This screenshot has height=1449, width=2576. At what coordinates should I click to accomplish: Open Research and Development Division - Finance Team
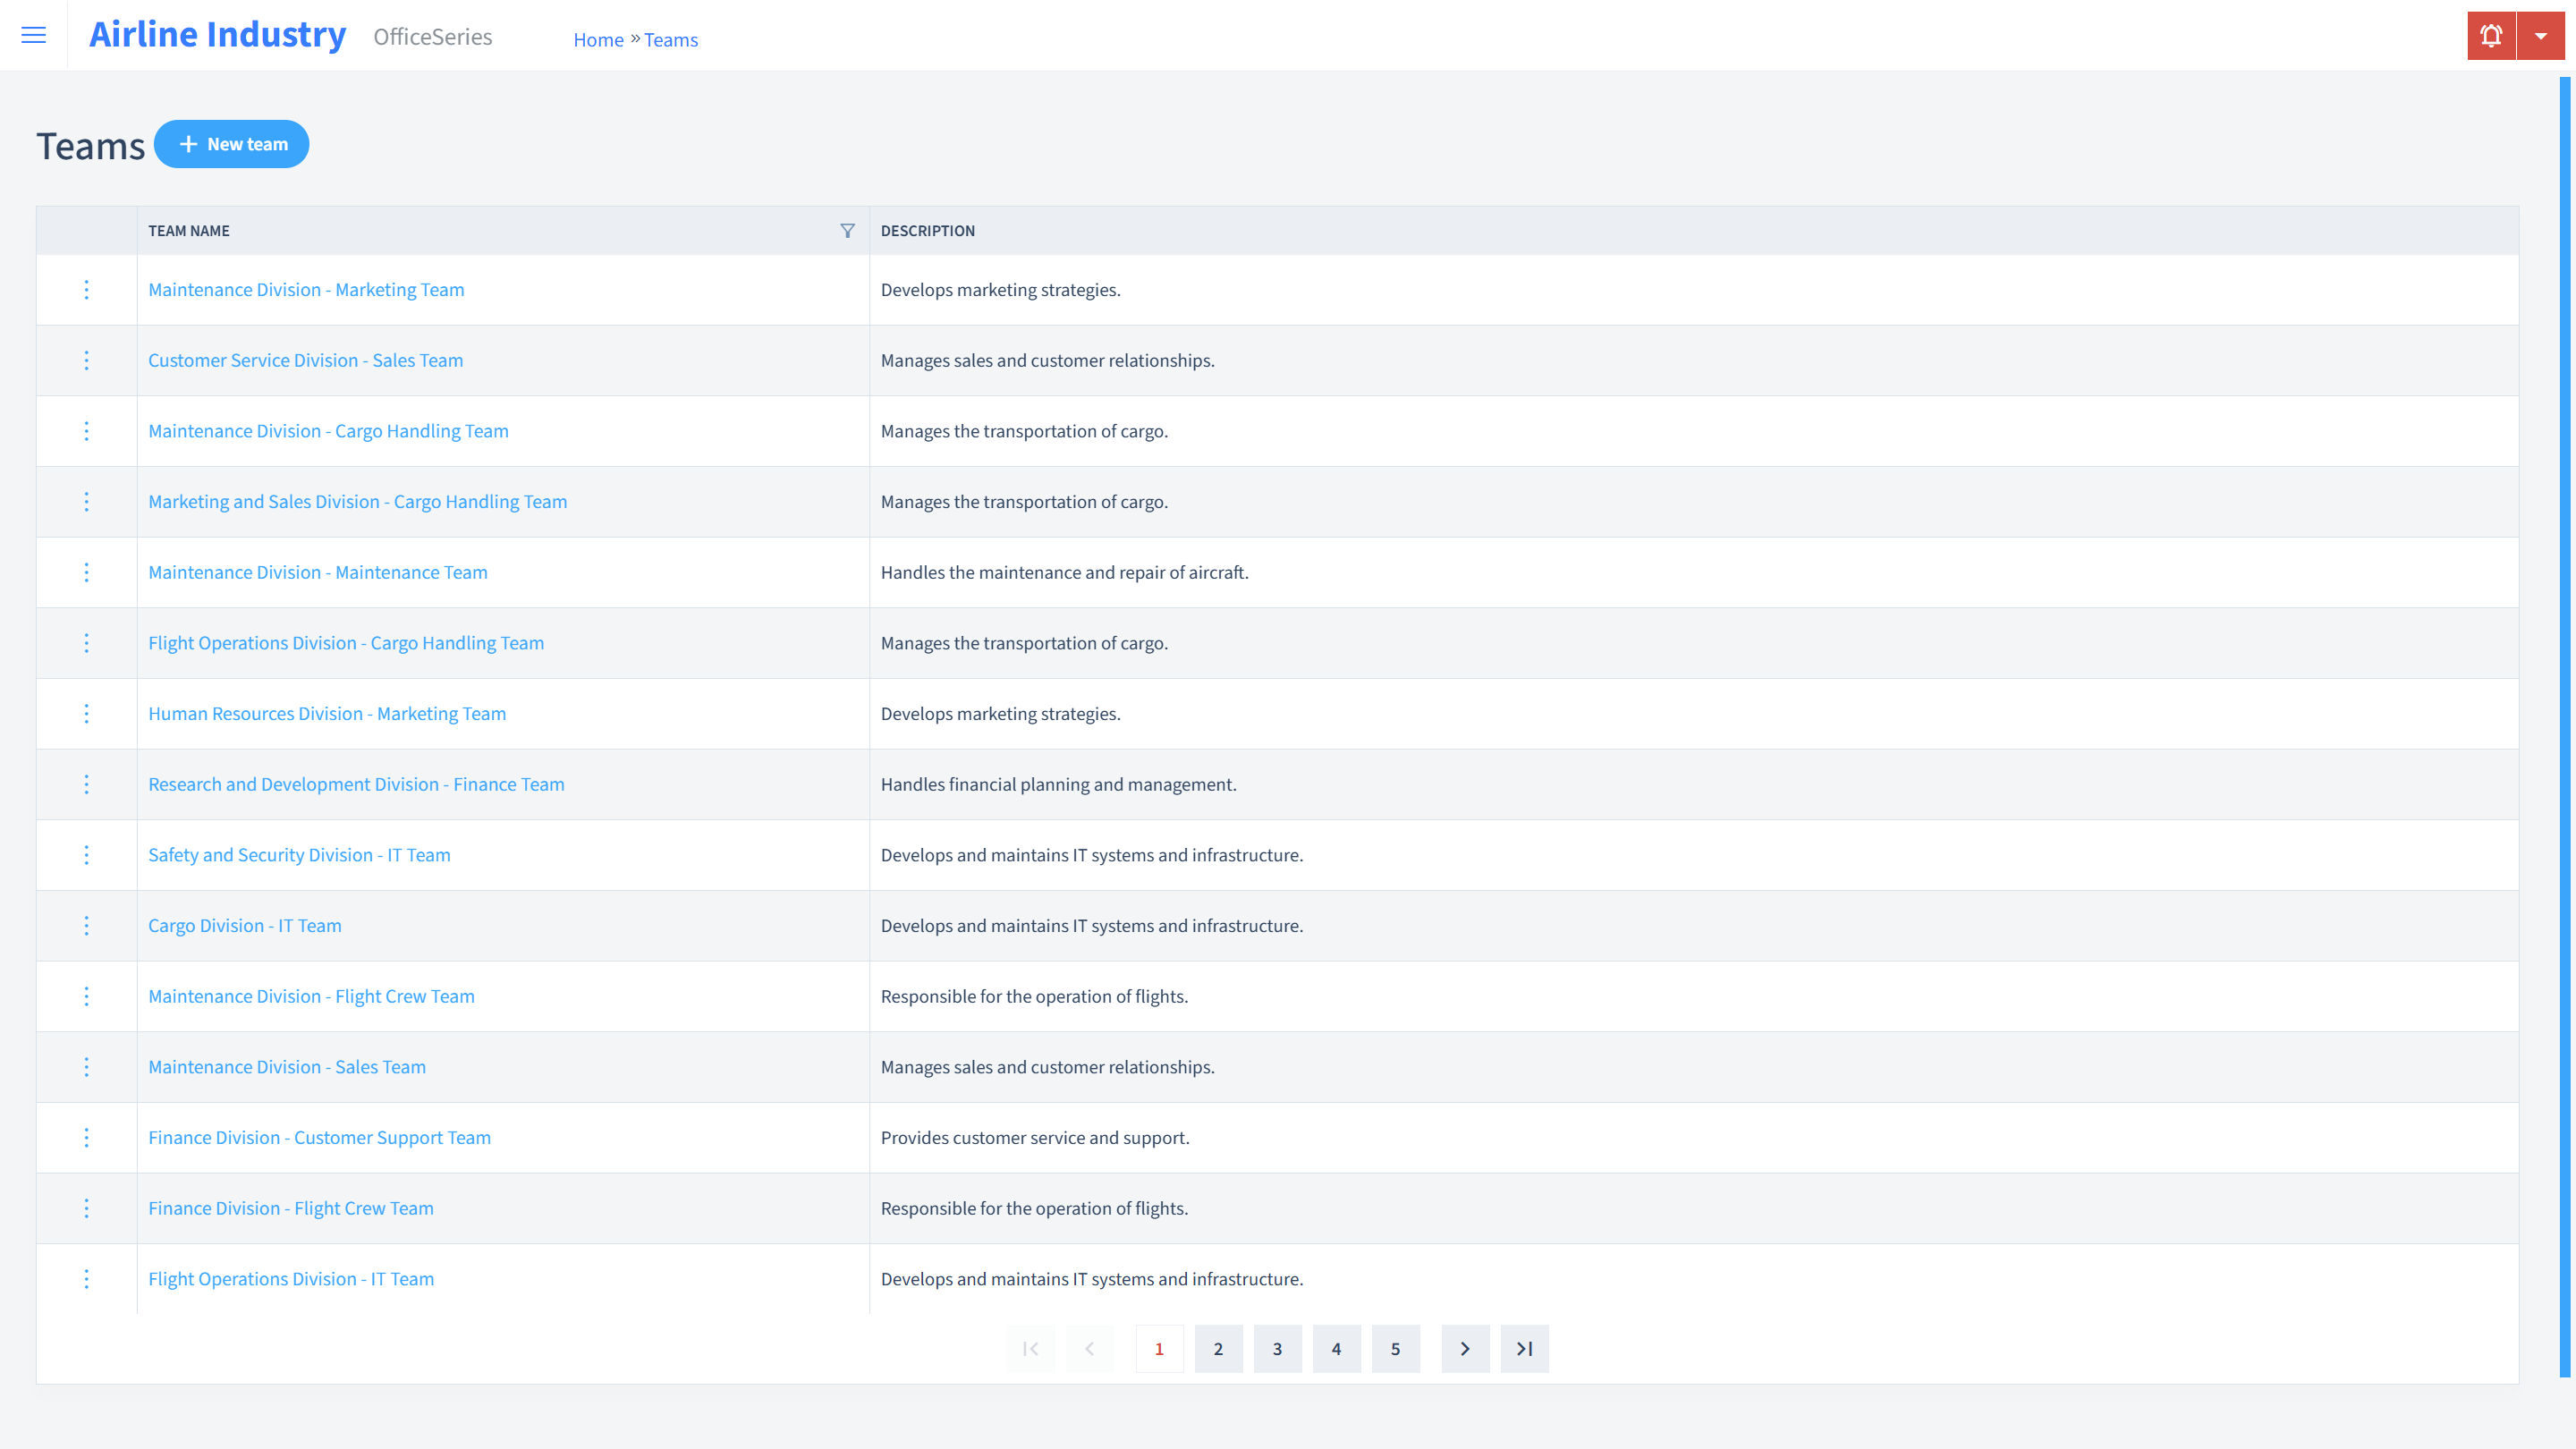[x=356, y=782]
